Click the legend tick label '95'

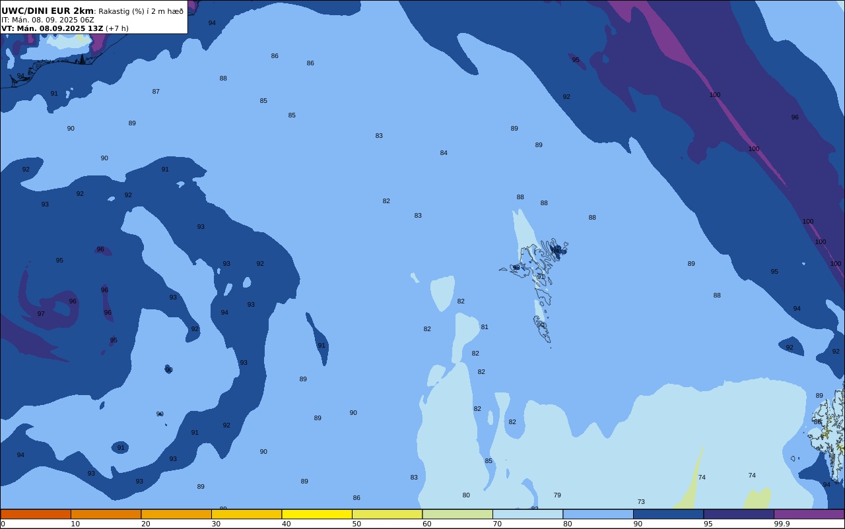tap(708, 524)
